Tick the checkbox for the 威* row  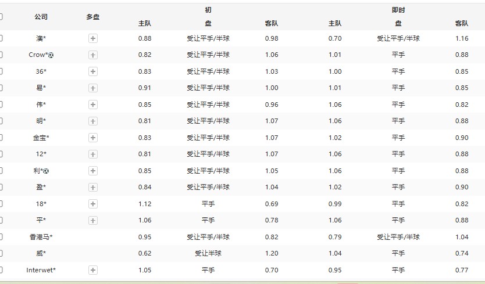tap(1, 254)
